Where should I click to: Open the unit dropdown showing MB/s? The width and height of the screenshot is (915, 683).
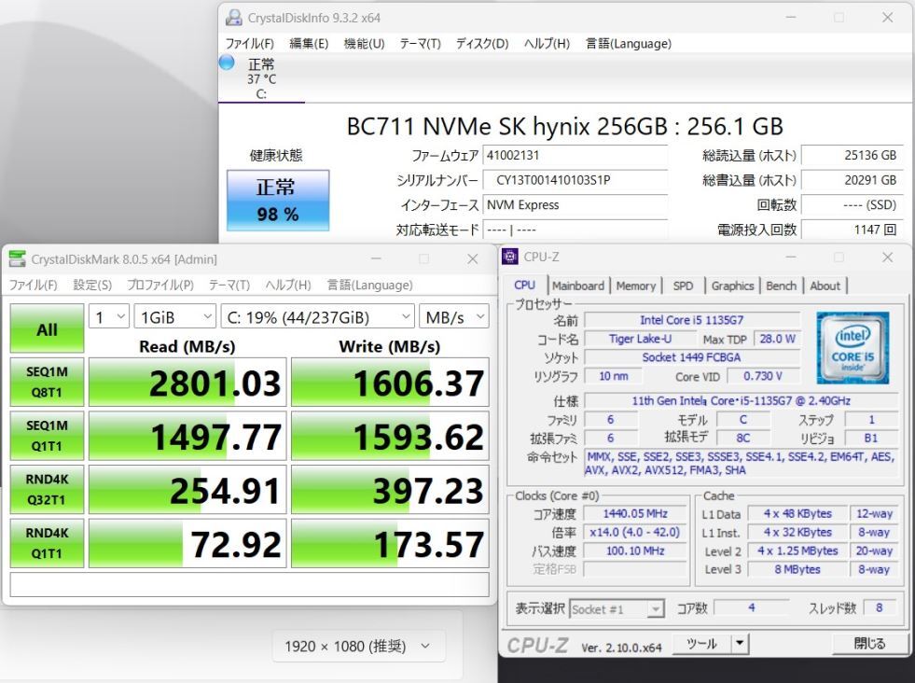tap(454, 316)
